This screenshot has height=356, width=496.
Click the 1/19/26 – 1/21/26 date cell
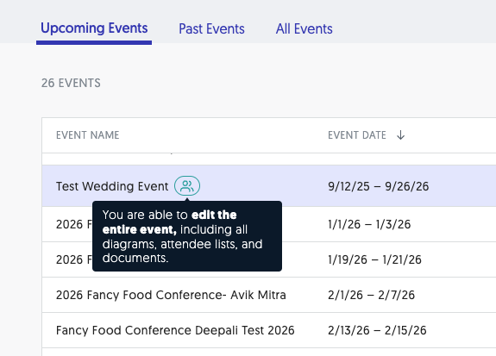[x=374, y=259]
